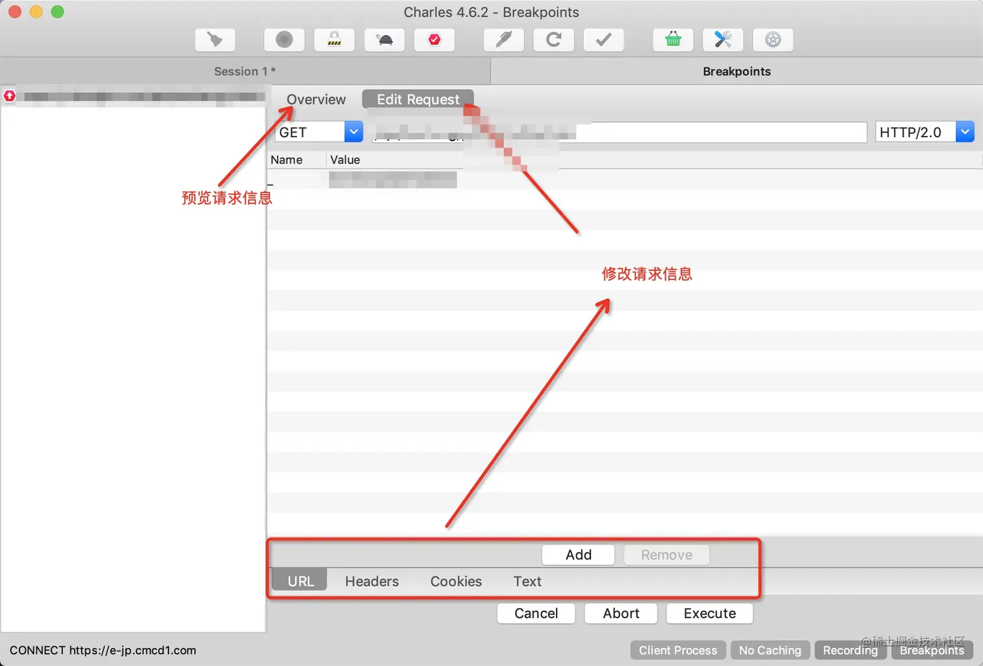Open the HTTP/2.0 protocol dropdown
This screenshot has height=666, width=983.
coord(924,132)
